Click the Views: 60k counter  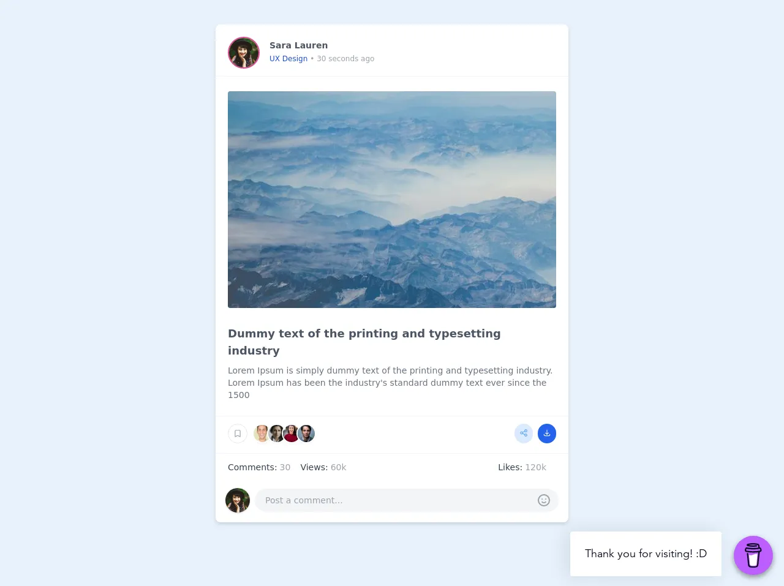pos(323,467)
